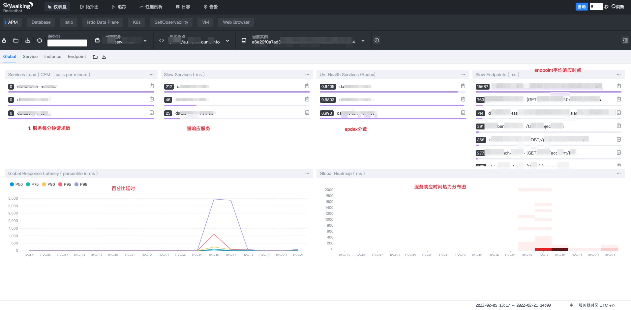The height and width of the screenshot is (310, 631).
Task: Open Slow Services panel options menu
Action: pyautogui.click(x=307, y=74)
